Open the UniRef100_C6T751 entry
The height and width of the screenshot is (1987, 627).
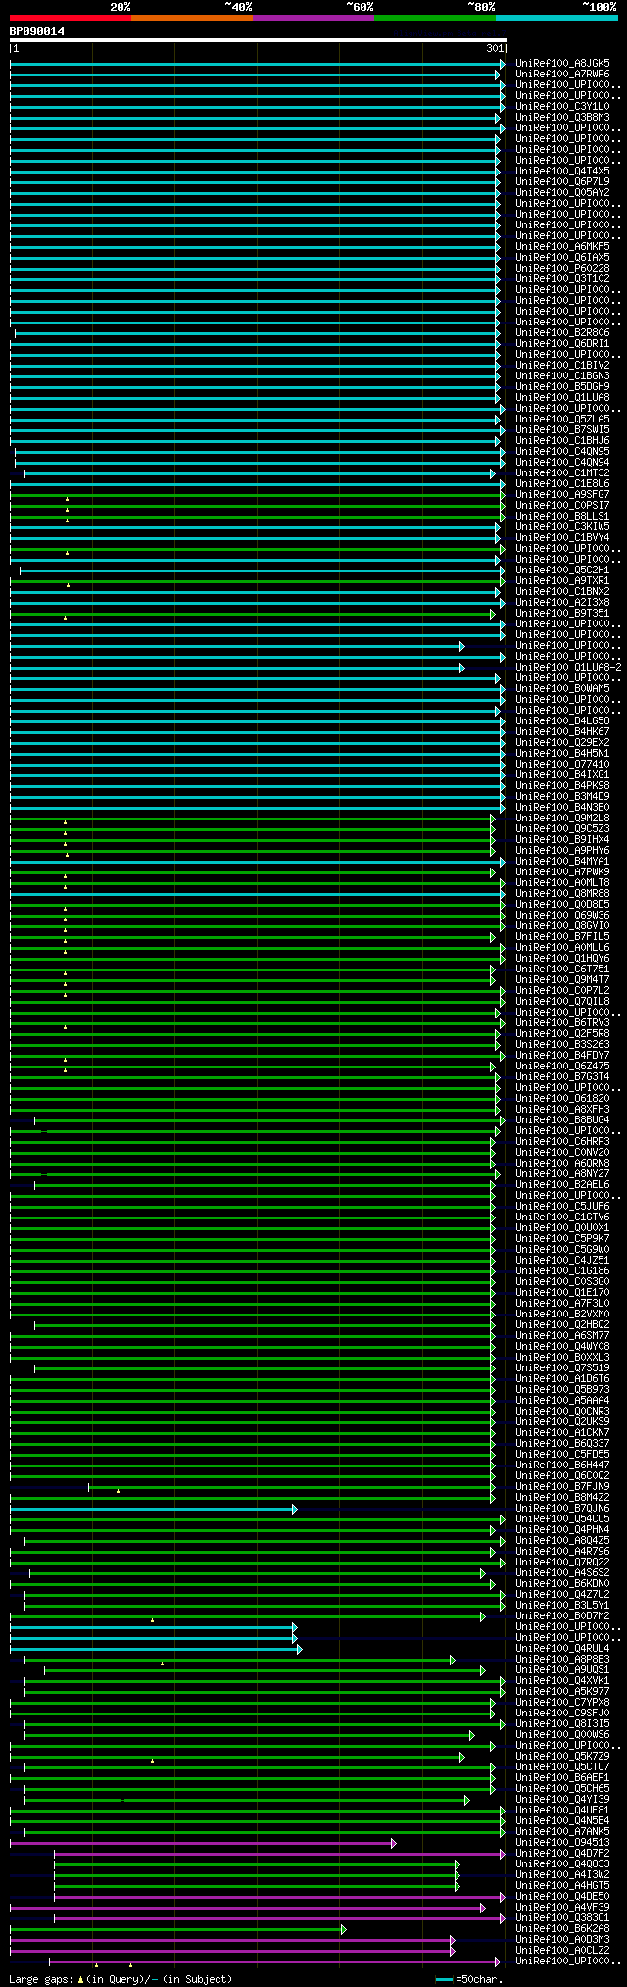coord(562,969)
